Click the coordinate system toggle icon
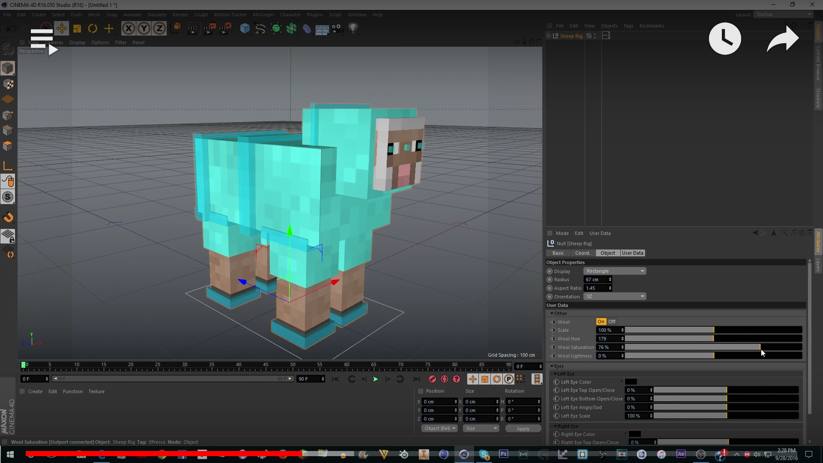The width and height of the screenshot is (823, 463). 176,29
